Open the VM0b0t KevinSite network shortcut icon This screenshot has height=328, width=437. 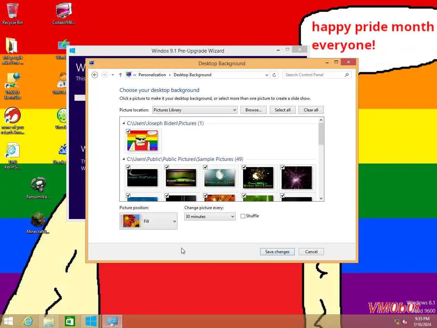click(13, 85)
